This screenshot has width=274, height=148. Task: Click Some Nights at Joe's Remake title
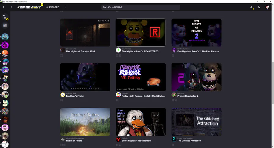click(136, 141)
